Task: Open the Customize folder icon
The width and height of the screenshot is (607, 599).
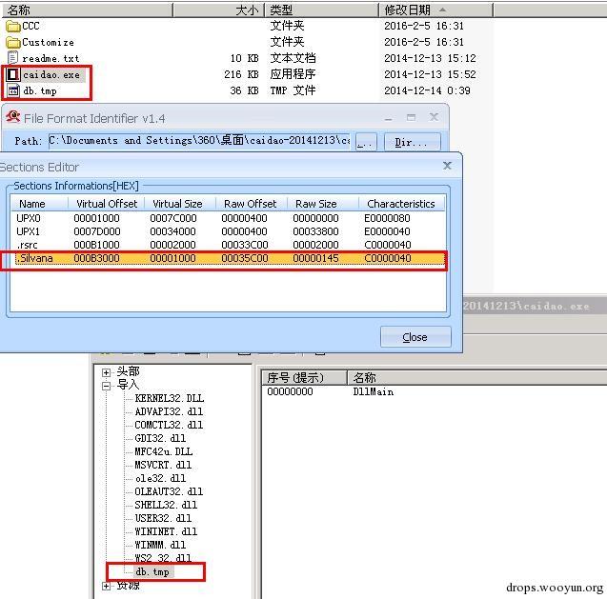Action: click(13, 42)
